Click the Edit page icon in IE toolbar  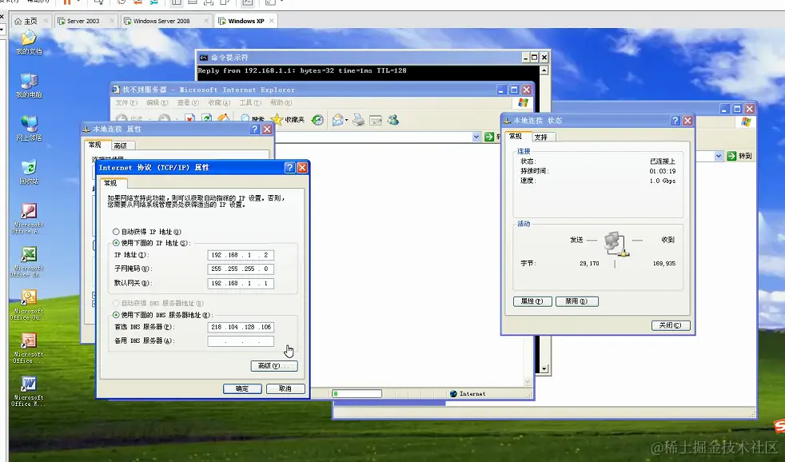[x=376, y=120]
